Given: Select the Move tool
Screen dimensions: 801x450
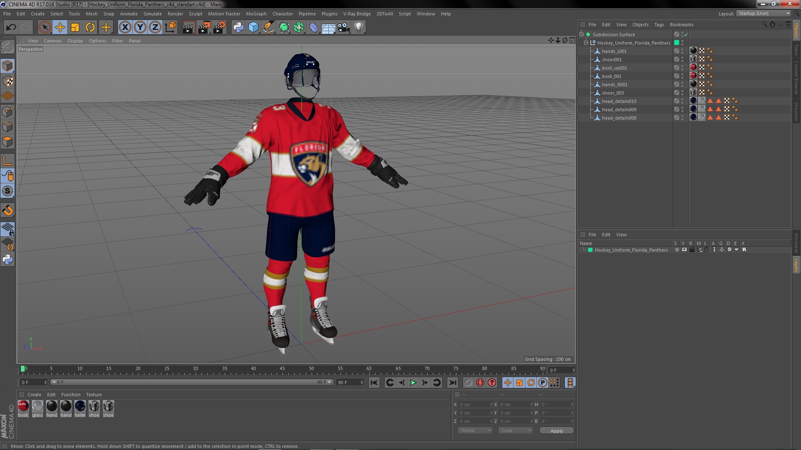Looking at the screenshot, I should tap(60, 27).
